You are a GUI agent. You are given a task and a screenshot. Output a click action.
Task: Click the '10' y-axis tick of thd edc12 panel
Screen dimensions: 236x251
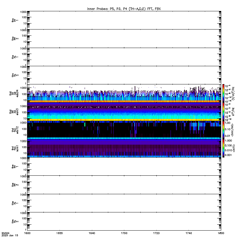[x=25, y=135]
